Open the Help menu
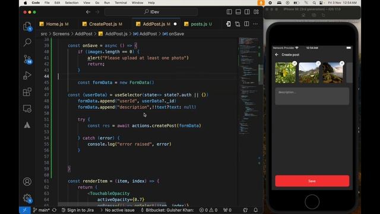Screen dimensions: 380x214 point(151,2)
